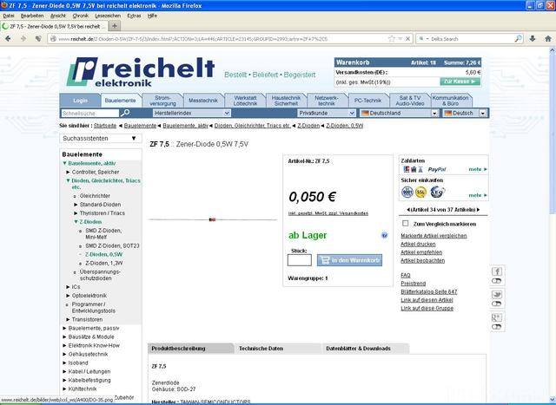The width and height of the screenshot is (556, 405).
Task: Check the 'Zum Vergleich markieren' checkbox
Action: coord(406,224)
